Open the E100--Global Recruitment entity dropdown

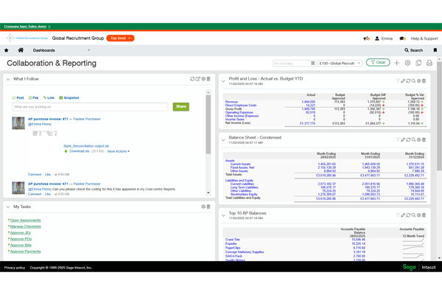coord(340,63)
